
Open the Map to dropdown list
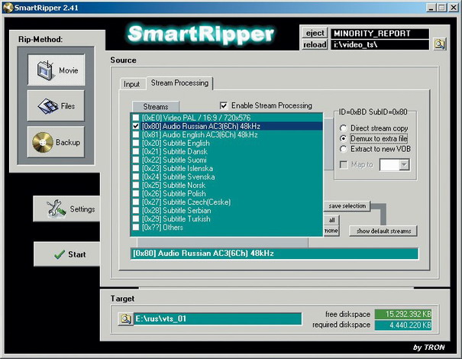404,164
